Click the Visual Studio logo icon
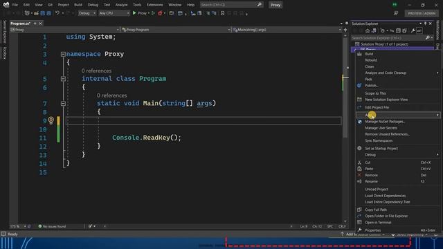Viewport: 443px width, 249px height. click(x=6, y=5)
